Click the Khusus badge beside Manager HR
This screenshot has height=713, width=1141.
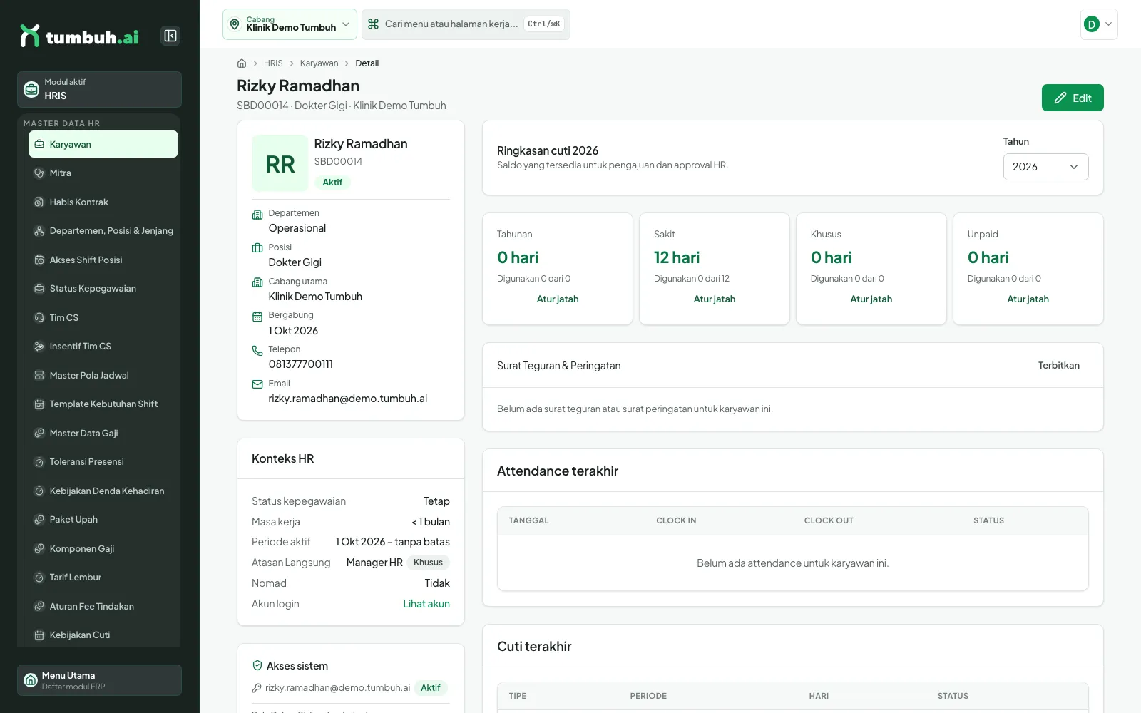click(x=428, y=563)
